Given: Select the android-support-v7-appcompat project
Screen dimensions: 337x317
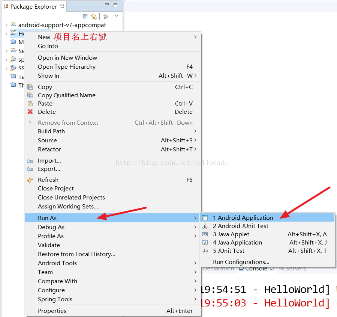Looking at the screenshot, I should [62, 25].
